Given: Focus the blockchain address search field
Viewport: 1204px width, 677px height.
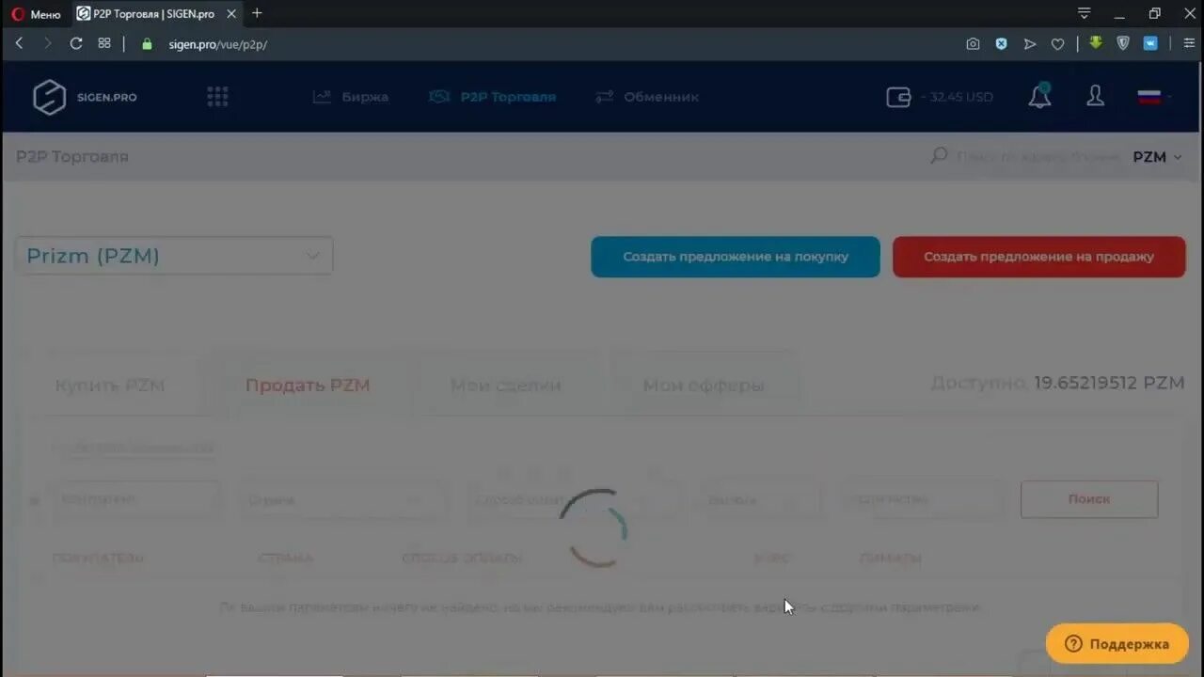Looking at the screenshot, I should [x=1038, y=157].
